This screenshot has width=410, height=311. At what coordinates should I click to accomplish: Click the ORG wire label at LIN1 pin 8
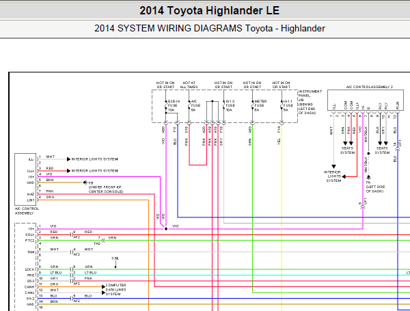(x=50, y=197)
